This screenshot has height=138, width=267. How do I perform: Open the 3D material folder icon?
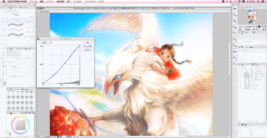click(235, 58)
